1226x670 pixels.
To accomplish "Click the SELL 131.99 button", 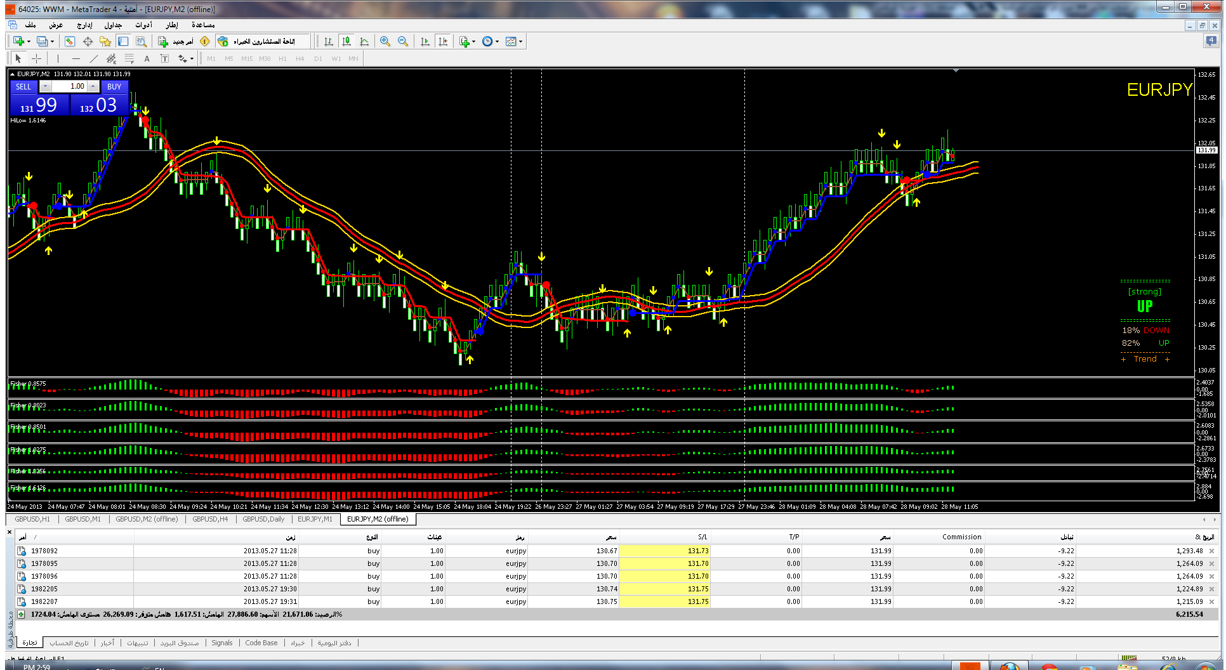I will (39, 105).
